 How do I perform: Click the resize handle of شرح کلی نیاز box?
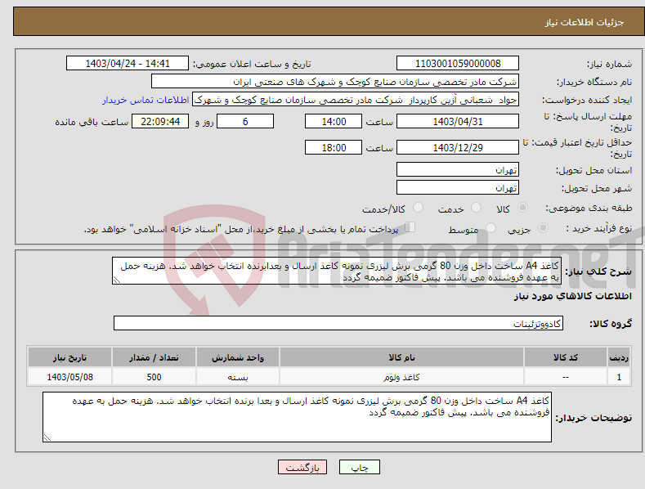tap(117, 280)
